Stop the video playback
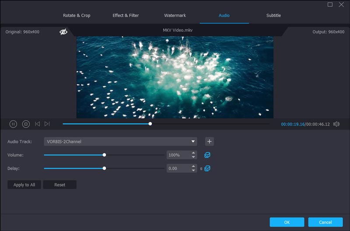Screen dimensions: 350x231 click(26, 124)
